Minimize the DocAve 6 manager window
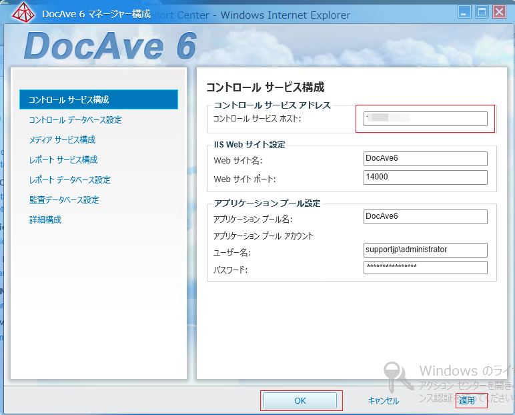Viewport: 515px width, 415px height. point(464,12)
